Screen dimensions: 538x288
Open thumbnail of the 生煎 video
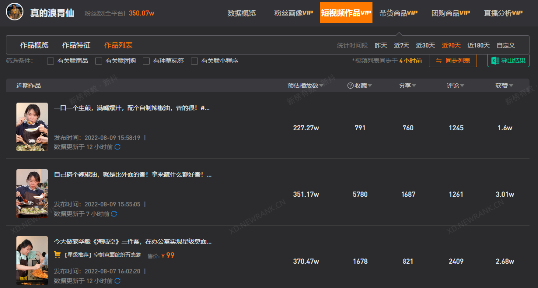coord(32,127)
